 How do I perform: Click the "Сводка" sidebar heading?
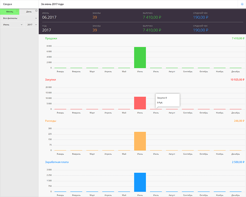(8, 4)
